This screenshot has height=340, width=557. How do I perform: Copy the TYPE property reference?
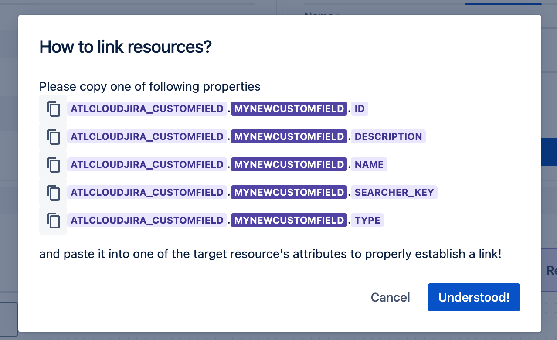(53, 221)
